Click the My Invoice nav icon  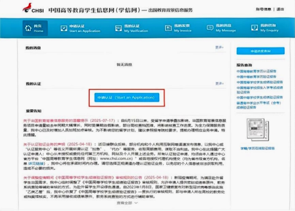(168, 28)
